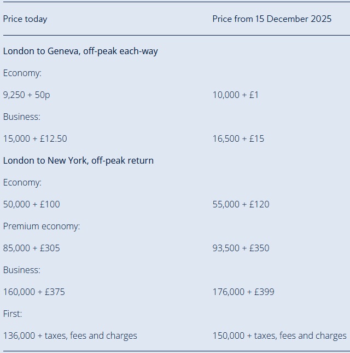The height and width of the screenshot is (353, 350).
Task: Click the New York 'Economy:' label
Action: 22,183
